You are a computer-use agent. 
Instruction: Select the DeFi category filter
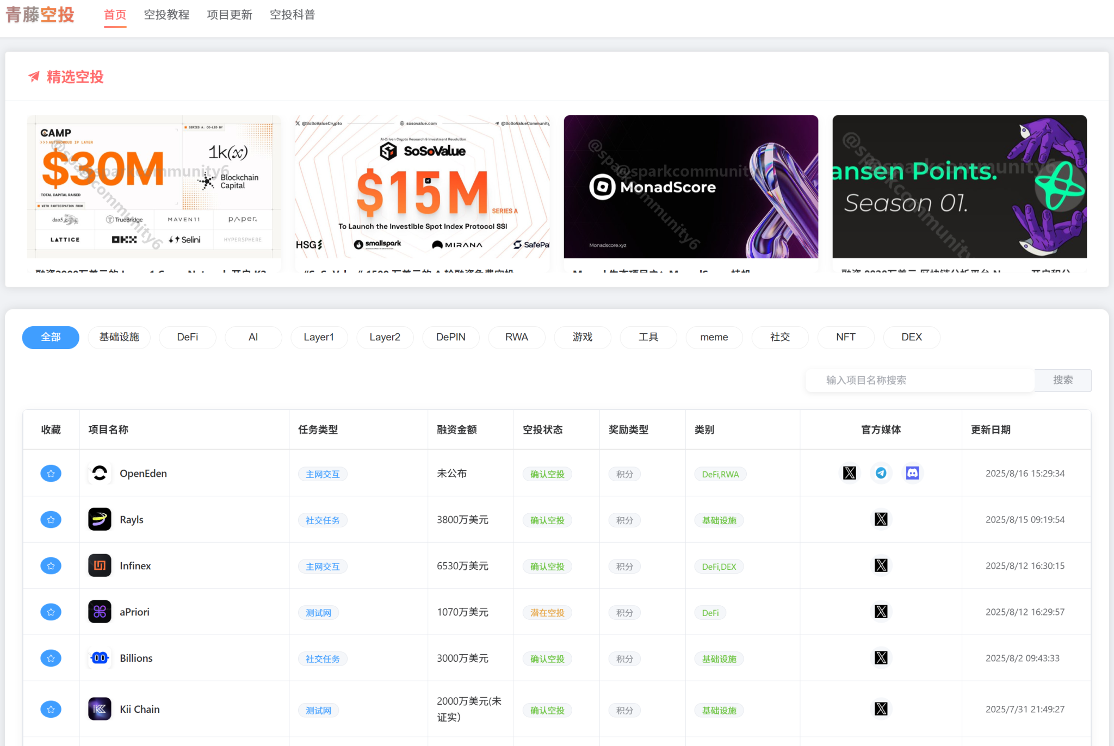pyautogui.click(x=187, y=337)
